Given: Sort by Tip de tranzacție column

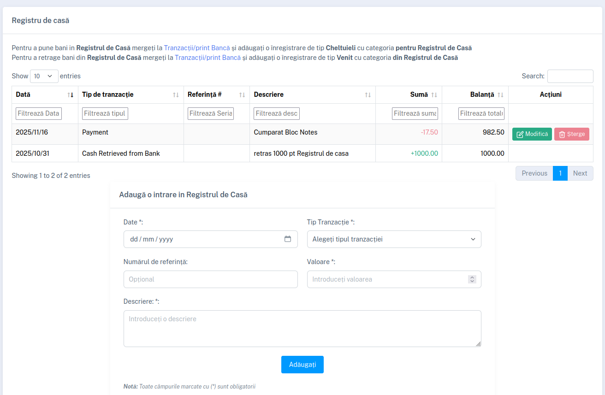Looking at the screenshot, I should coord(176,94).
